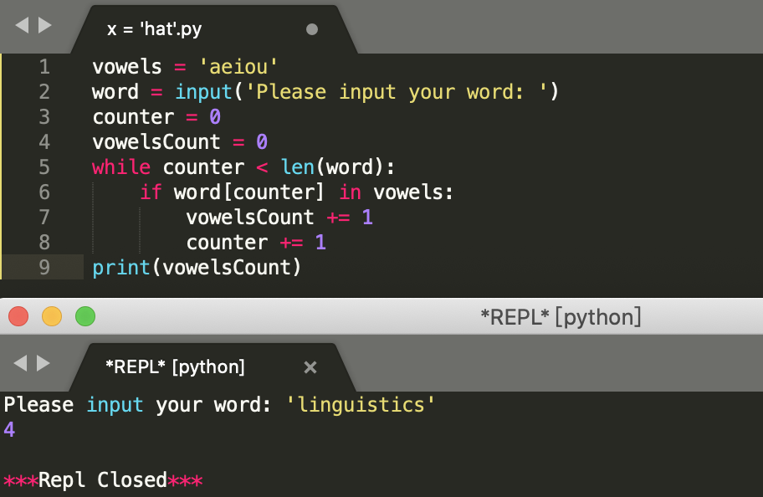Click line number 5 in the gutter
763x497 pixels.
(x=45, y=167)
